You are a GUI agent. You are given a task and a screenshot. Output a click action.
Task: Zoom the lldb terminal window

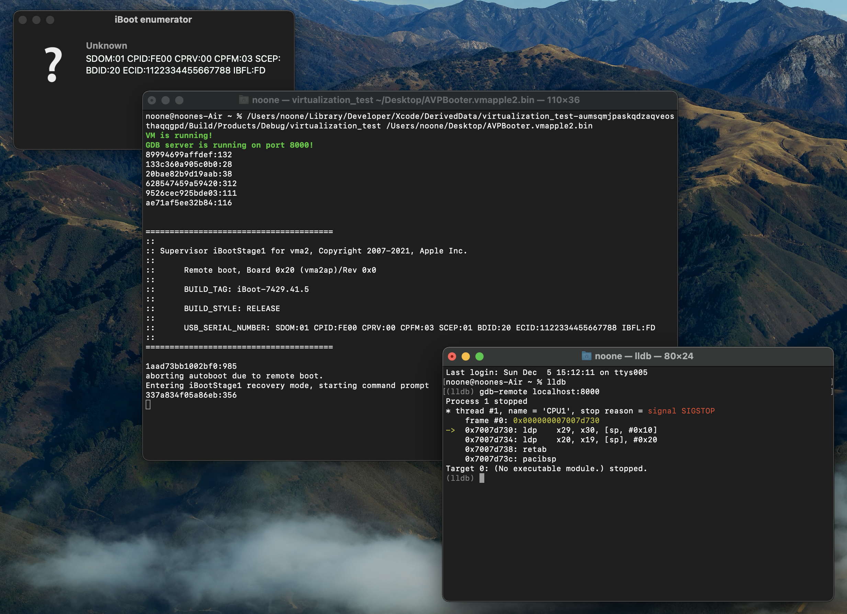(479, 357)
